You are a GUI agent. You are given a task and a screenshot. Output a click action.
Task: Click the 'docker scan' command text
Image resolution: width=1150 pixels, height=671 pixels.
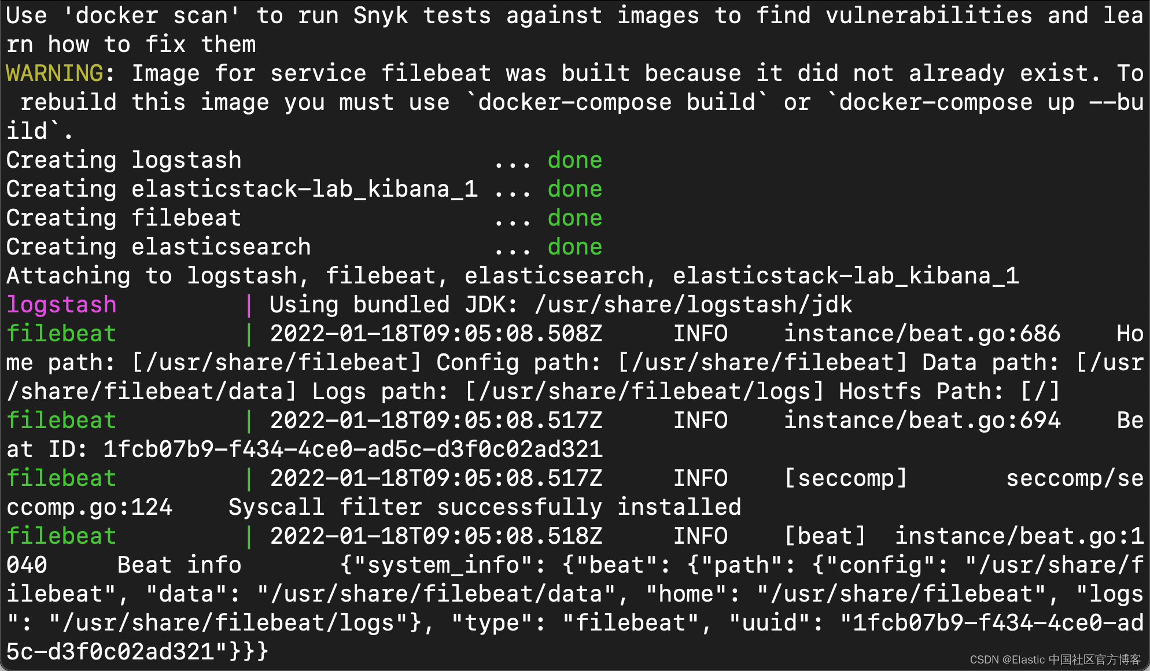click(x=152, y=16)
